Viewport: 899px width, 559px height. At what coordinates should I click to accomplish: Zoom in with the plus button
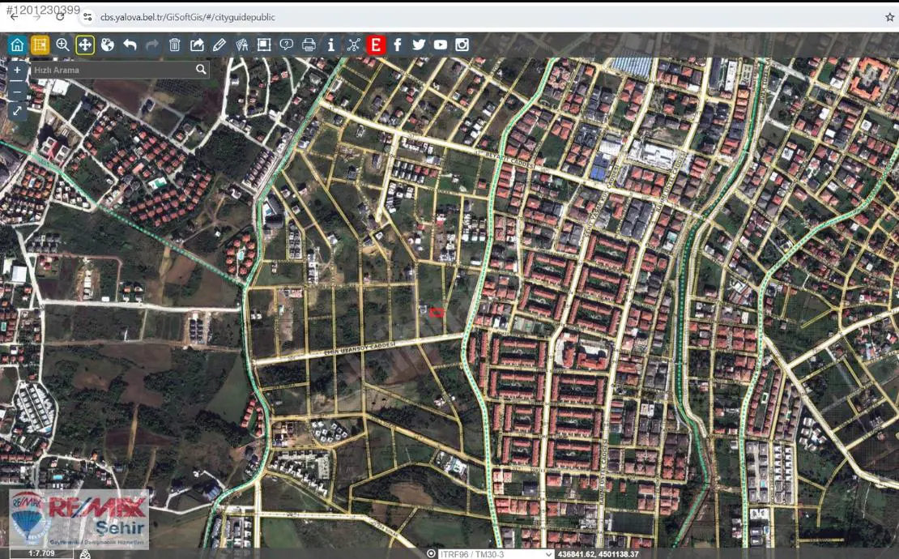point(17,70)
